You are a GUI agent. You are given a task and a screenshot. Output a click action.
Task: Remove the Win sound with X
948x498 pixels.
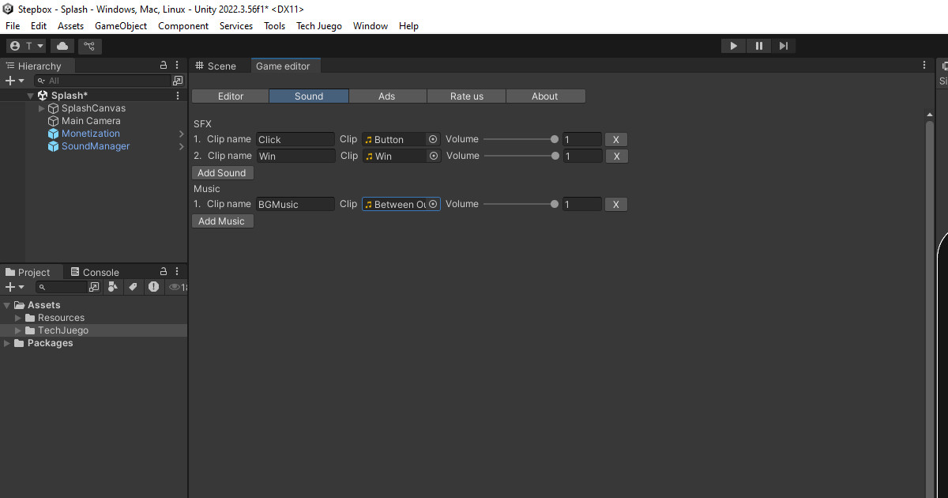616,156
